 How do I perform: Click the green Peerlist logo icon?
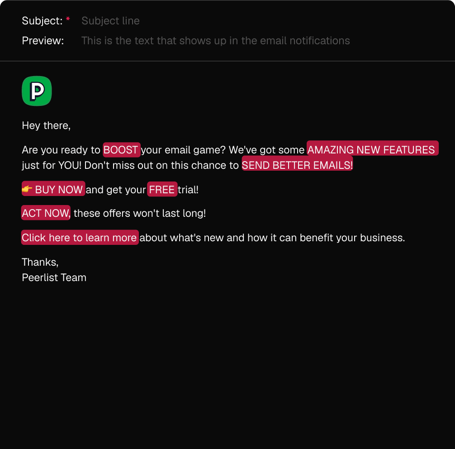[x=37, y=91]
